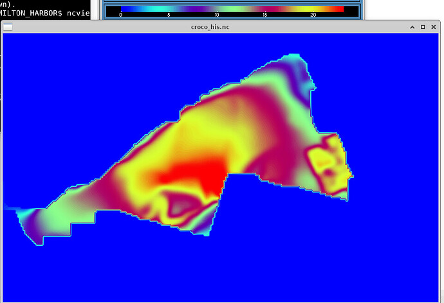Maximize the croco_his.nc window

click(x=423, y=27)
